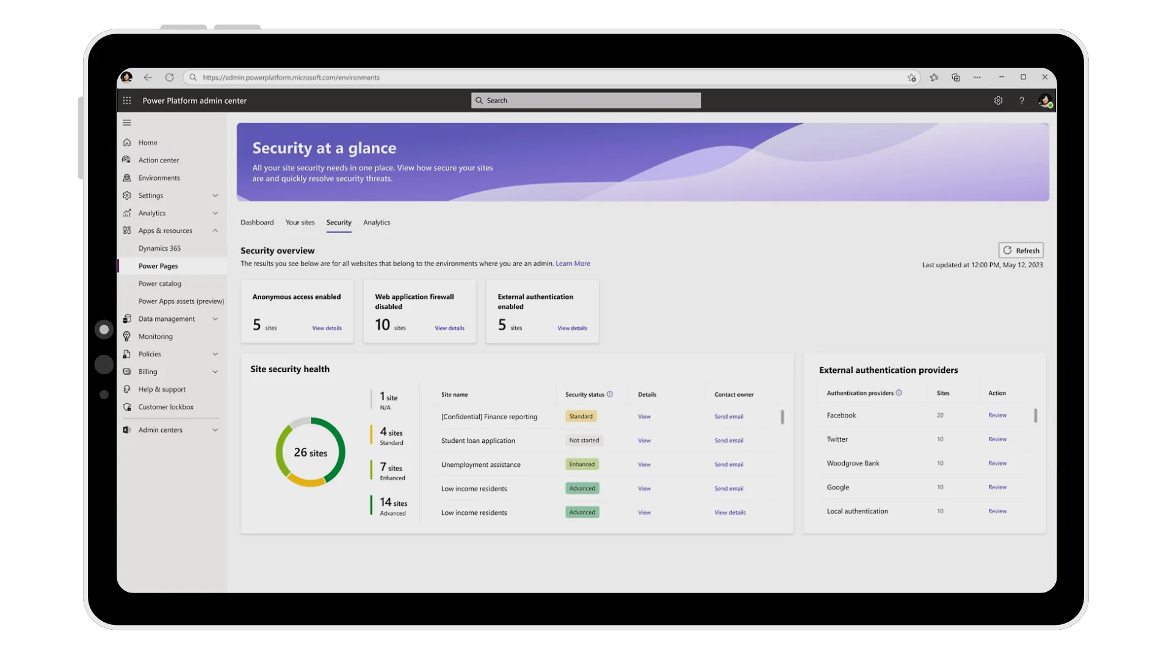Click View for Finance reporting site
The width and height of the screenshot is (1172, 659).
coord(644,417)
